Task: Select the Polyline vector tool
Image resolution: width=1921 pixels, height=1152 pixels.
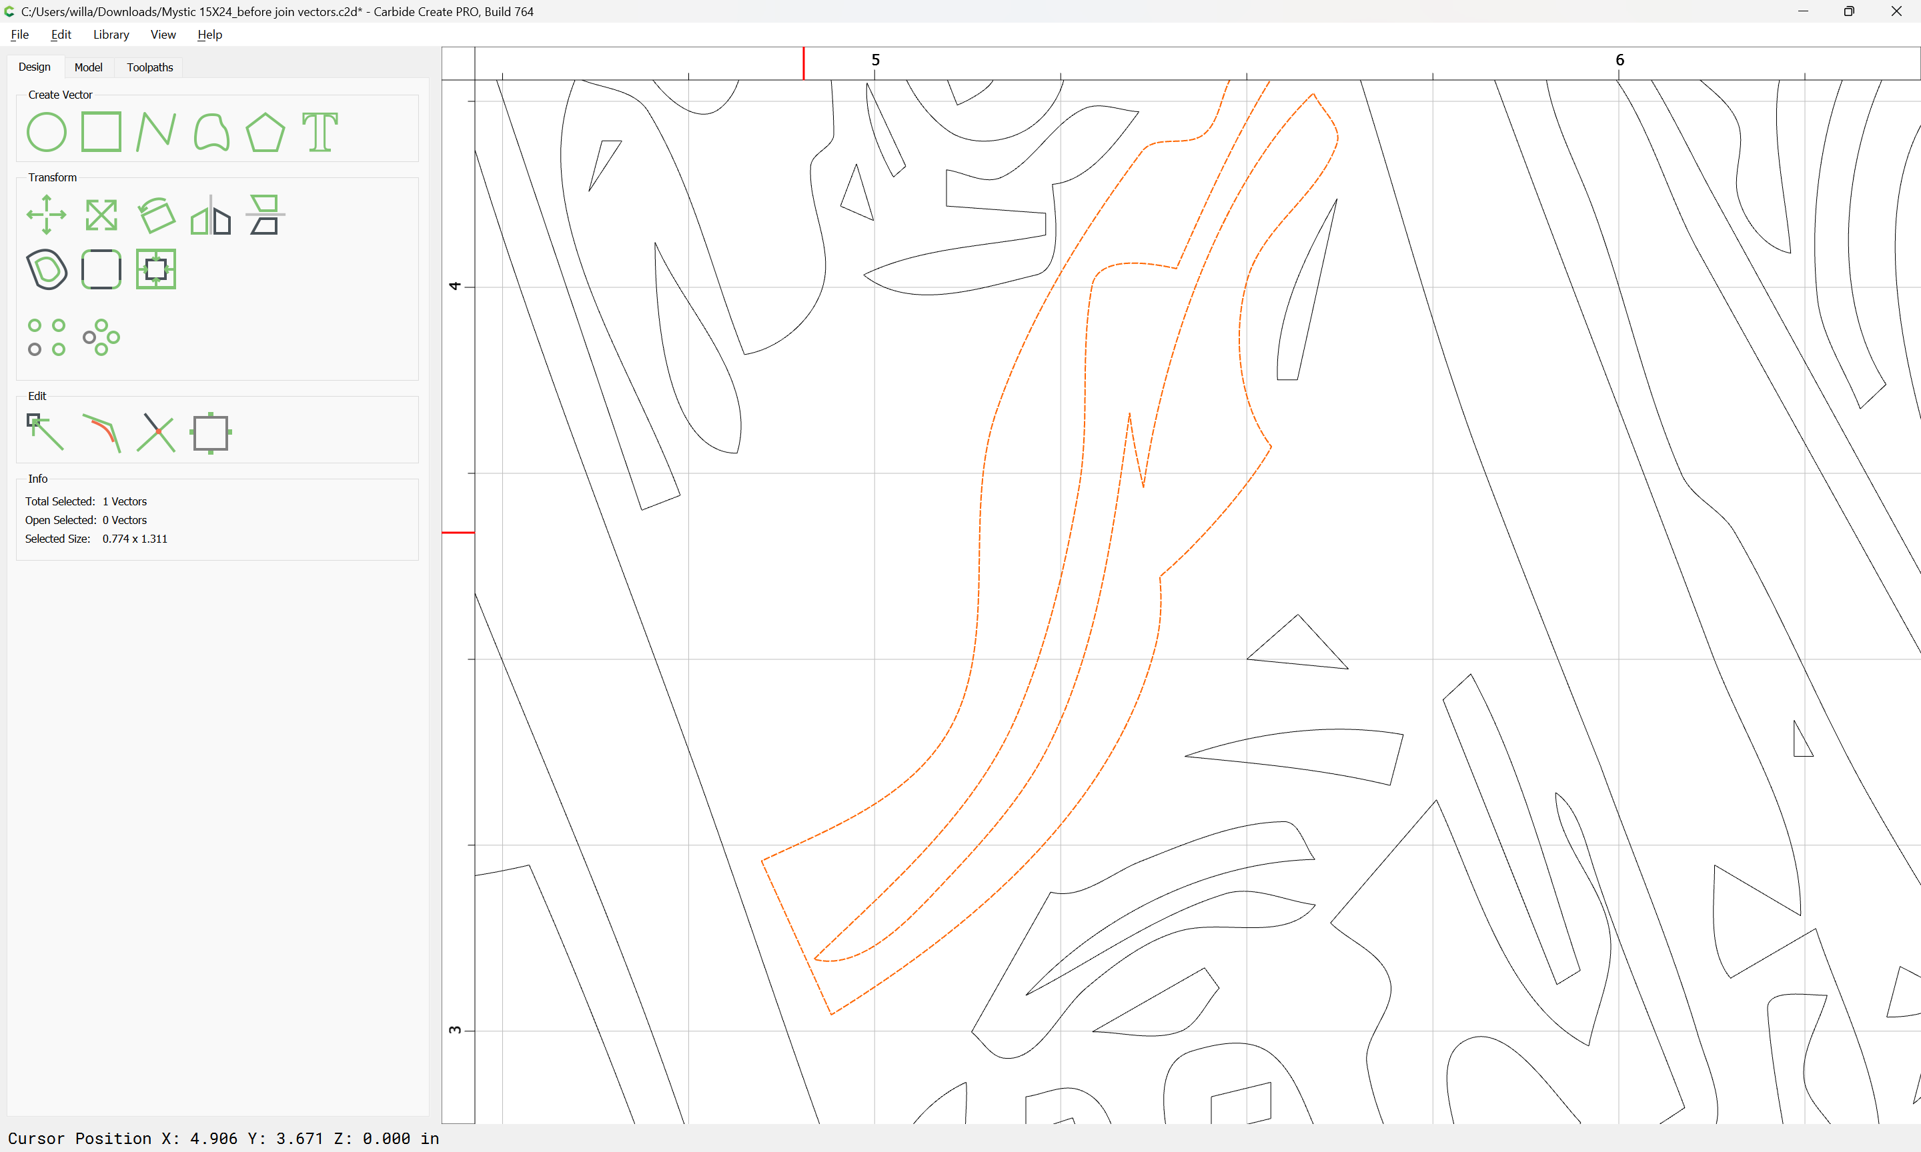Action: tap(156, 132)
